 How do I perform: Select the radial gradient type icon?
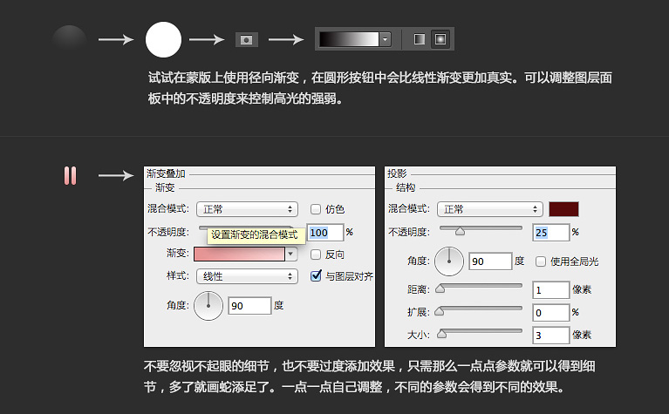point(440,39)
